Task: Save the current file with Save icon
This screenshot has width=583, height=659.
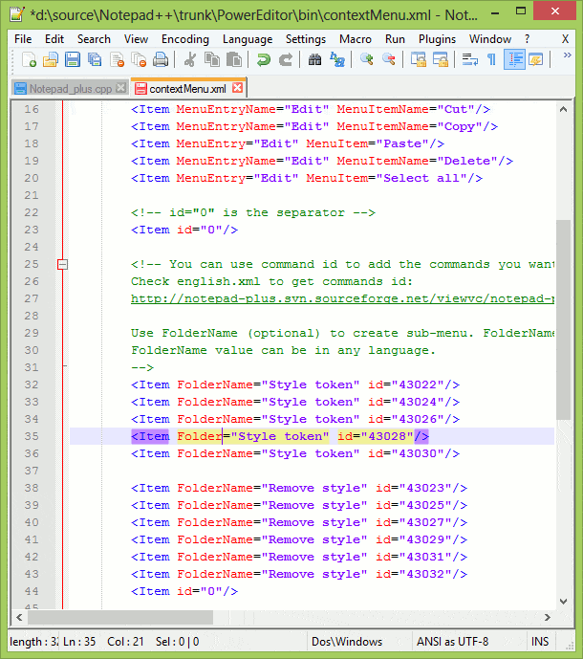Action: click(73, 59)
